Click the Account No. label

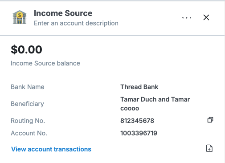tap(29, 133)
